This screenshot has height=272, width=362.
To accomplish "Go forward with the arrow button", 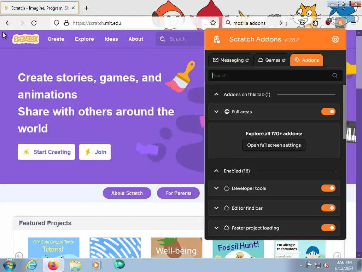I will click(21, 23).
